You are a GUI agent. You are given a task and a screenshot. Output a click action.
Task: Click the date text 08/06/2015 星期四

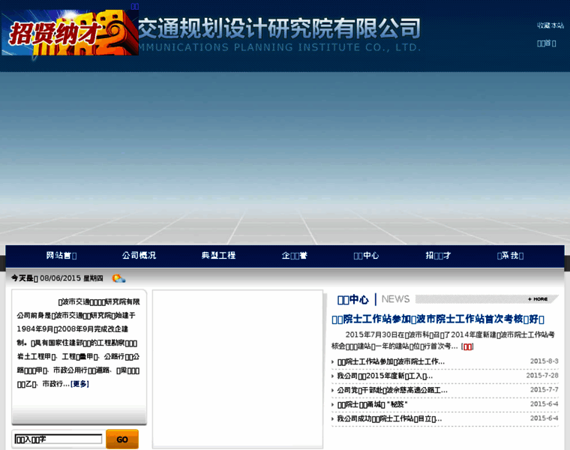pos(71,278)
